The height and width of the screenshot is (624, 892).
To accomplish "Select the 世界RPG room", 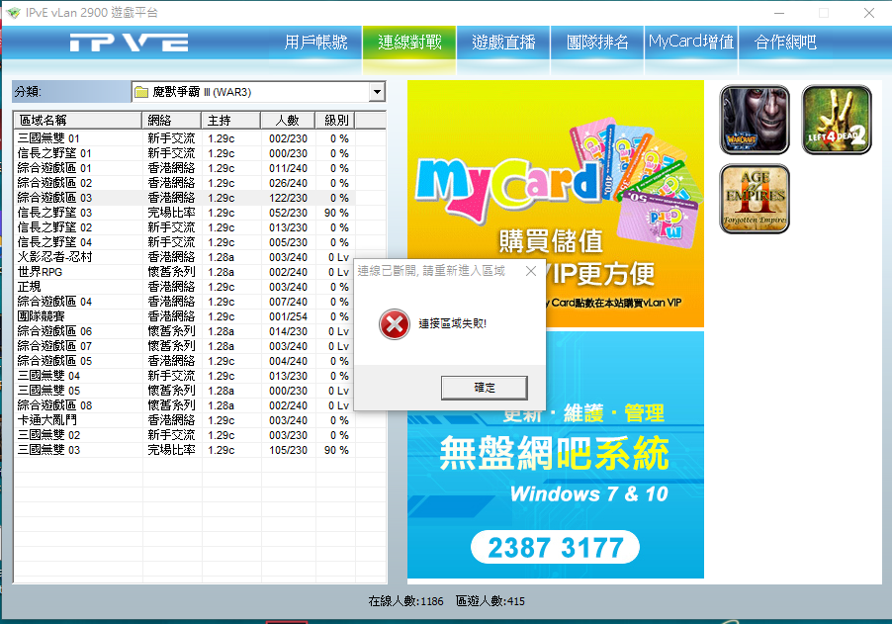I will 185,272.
